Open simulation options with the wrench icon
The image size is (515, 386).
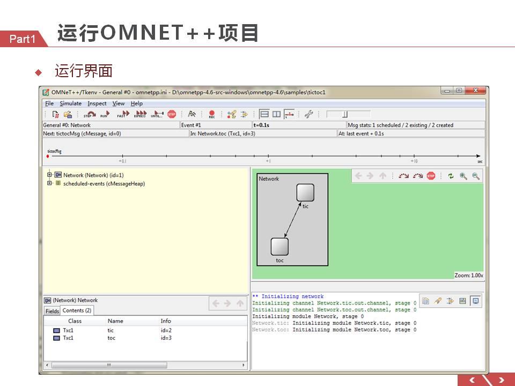tap(308, 114)
